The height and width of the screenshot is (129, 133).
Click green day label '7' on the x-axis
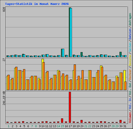tap(32, 126)
